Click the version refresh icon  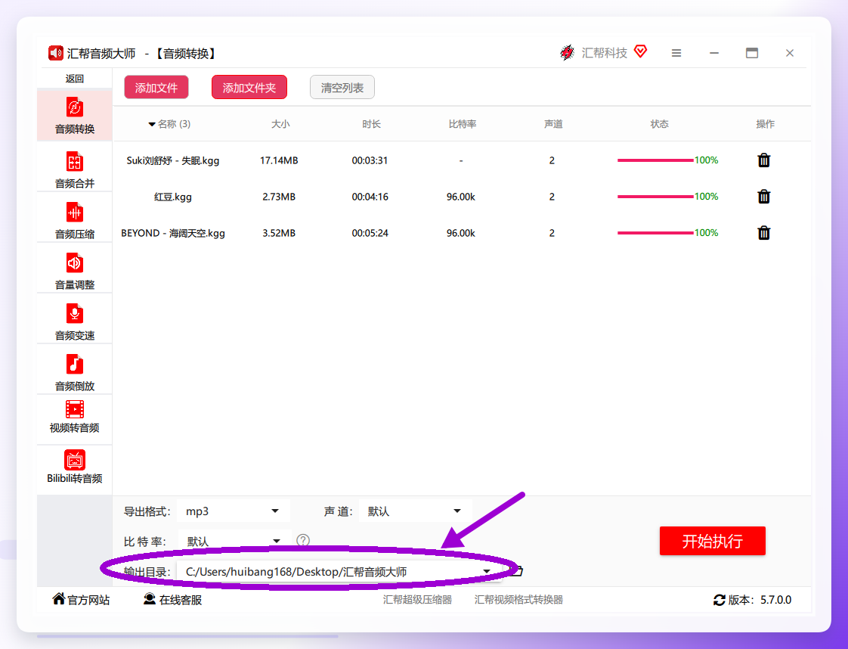[x=720, y=600]
